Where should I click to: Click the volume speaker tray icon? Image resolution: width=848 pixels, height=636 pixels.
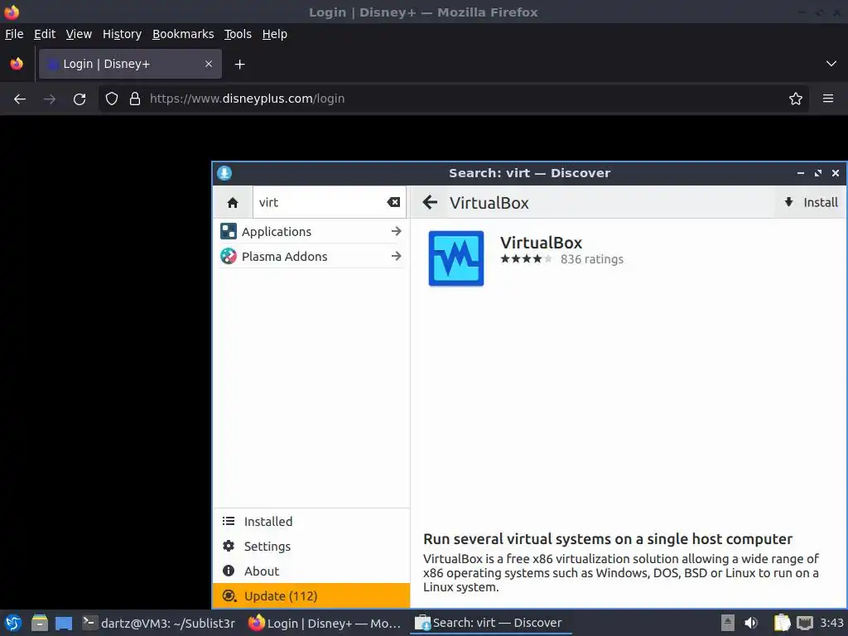[751, 623]
